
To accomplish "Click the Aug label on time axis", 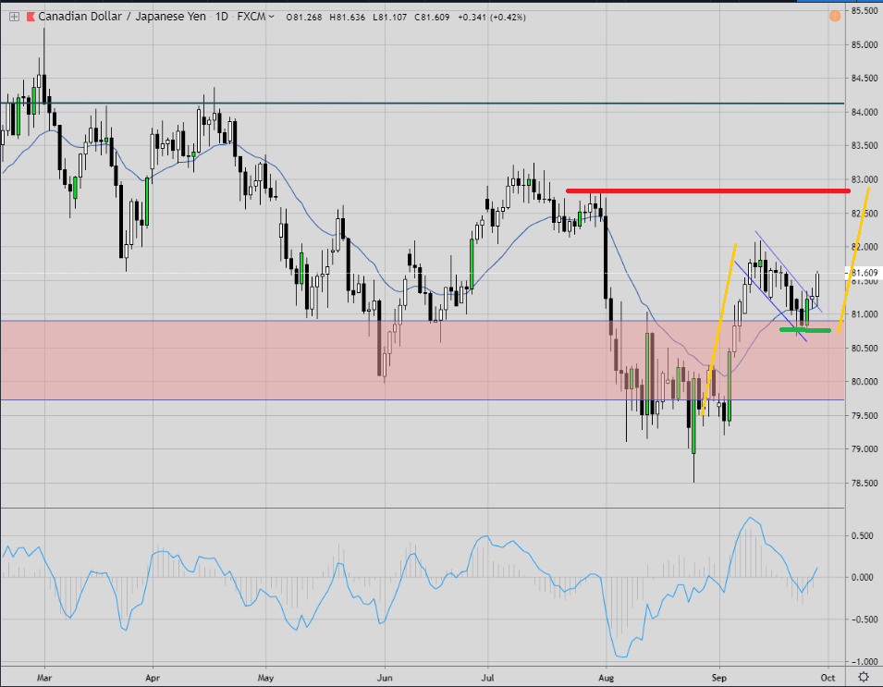I will click(x=606, y=678).
